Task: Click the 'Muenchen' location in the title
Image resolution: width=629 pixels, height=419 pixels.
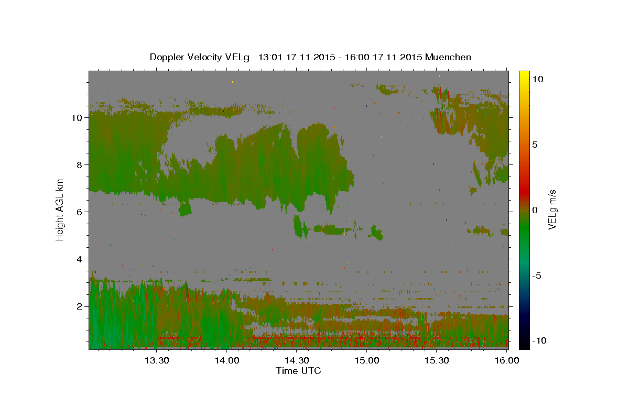Action: pyautogui.click(x=448, y=57)
